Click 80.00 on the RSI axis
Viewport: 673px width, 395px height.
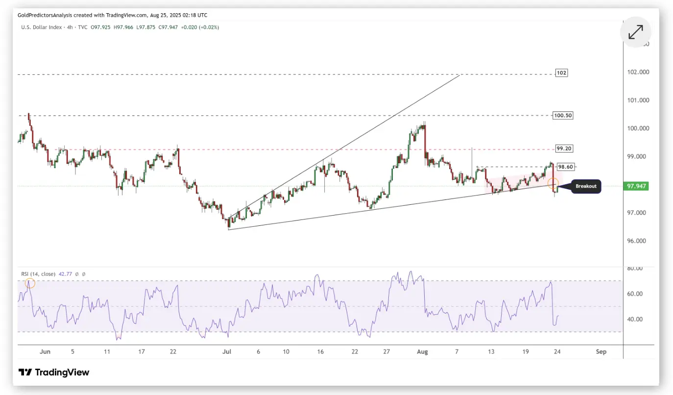(636, 268)
